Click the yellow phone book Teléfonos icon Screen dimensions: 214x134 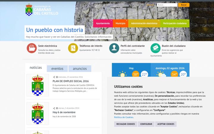click(x=73, y=48)
